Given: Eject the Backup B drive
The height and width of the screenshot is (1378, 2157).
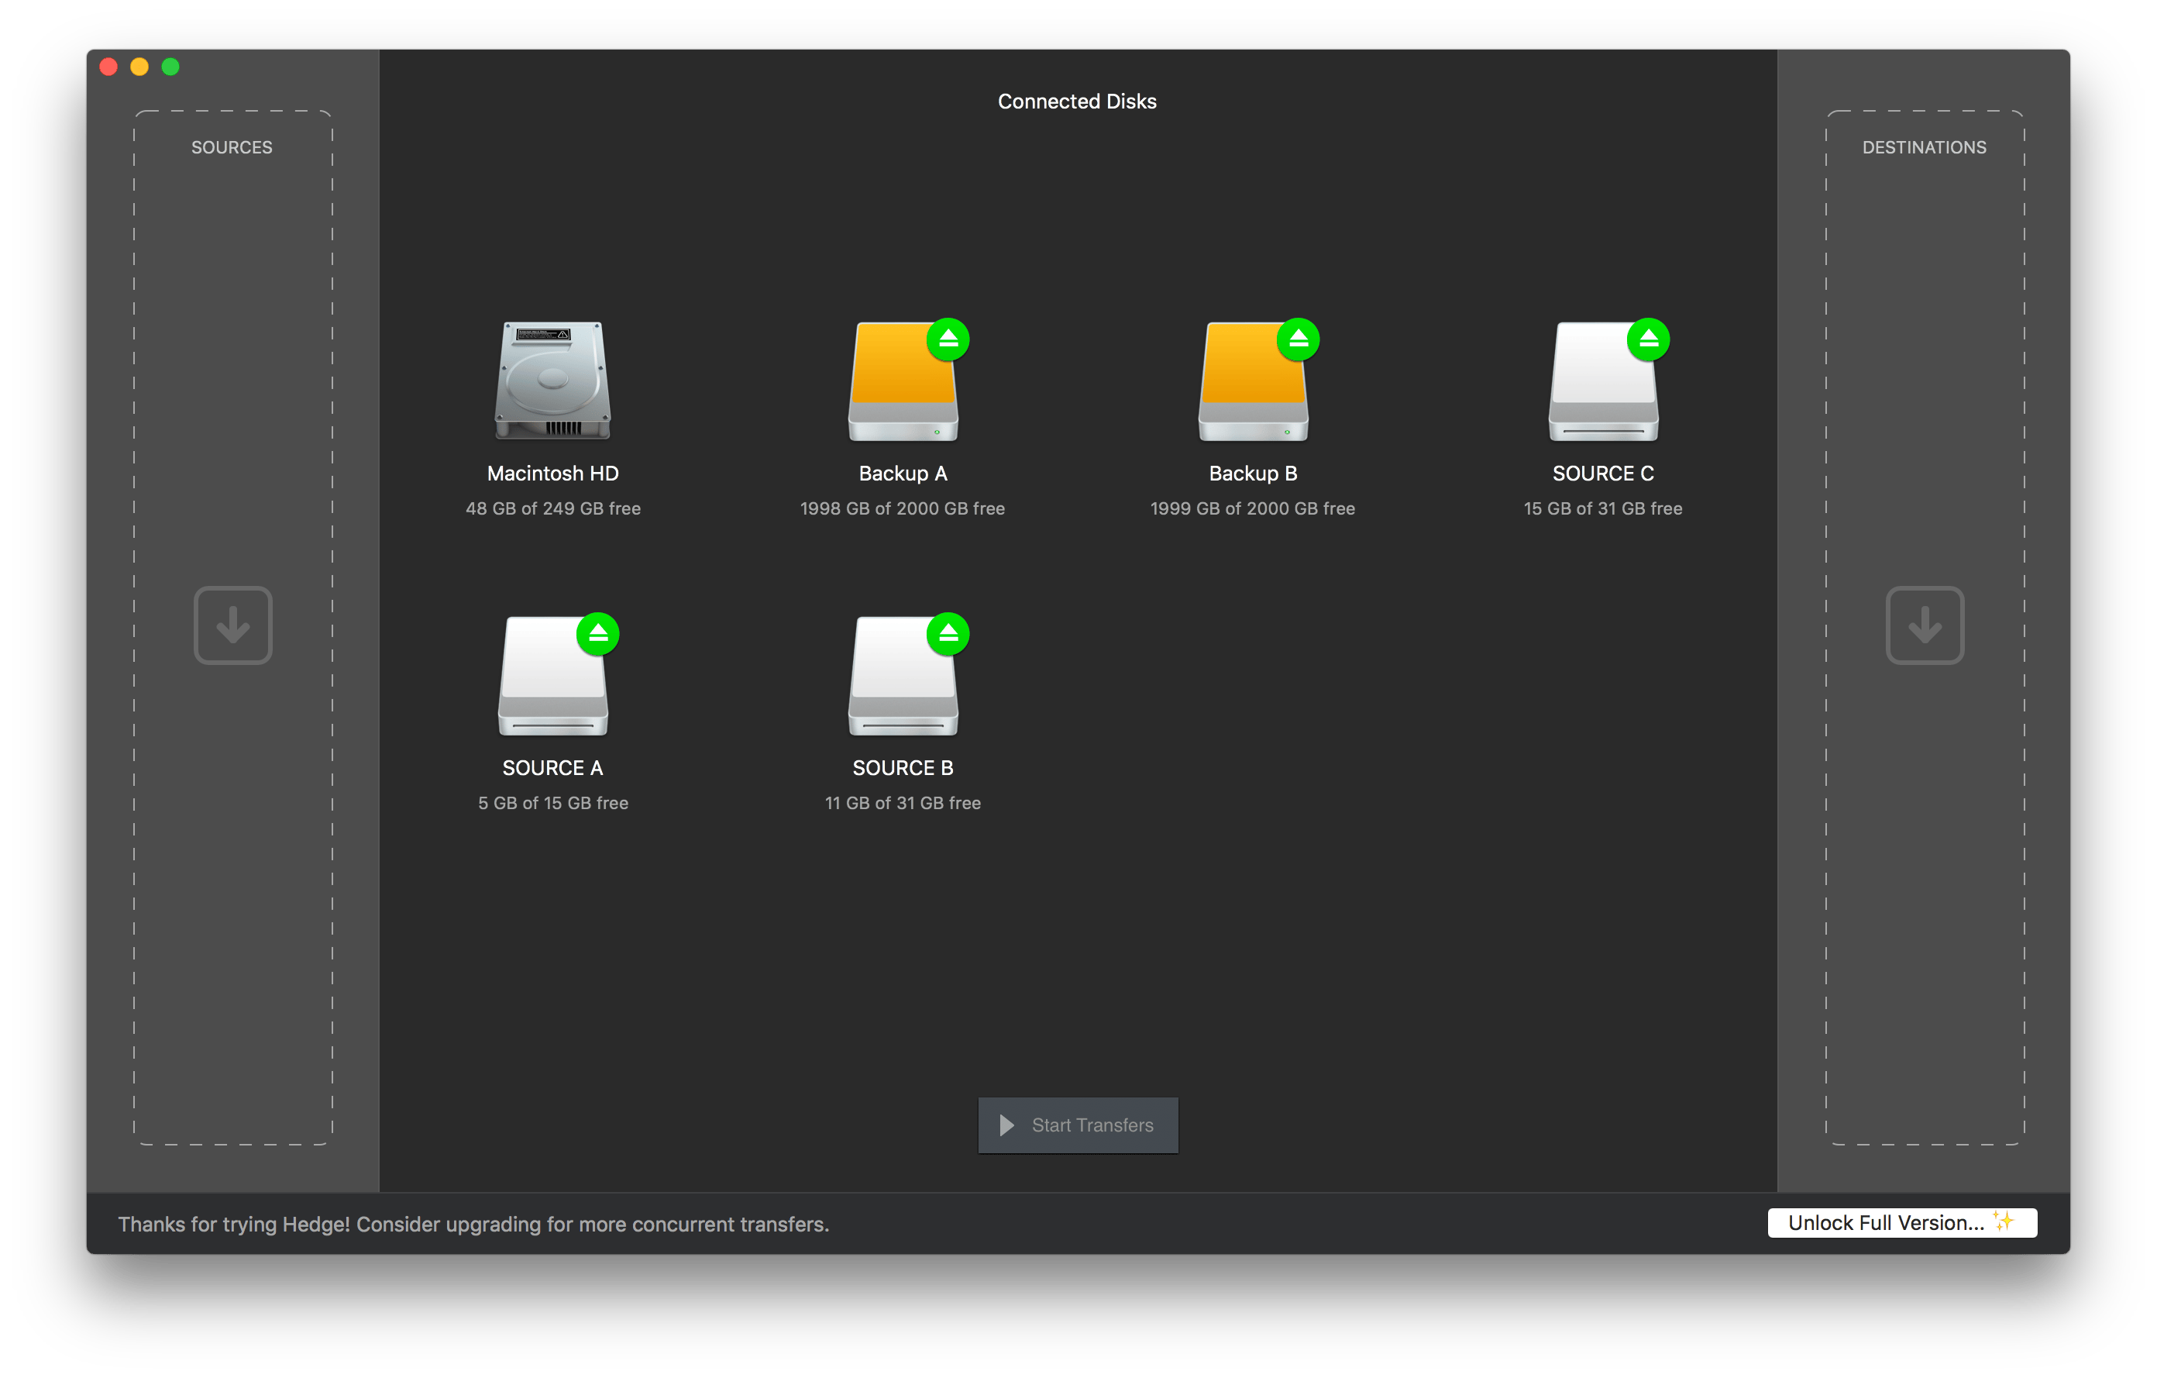Looking at the screenshot, I should click(x=1299, y=339).
